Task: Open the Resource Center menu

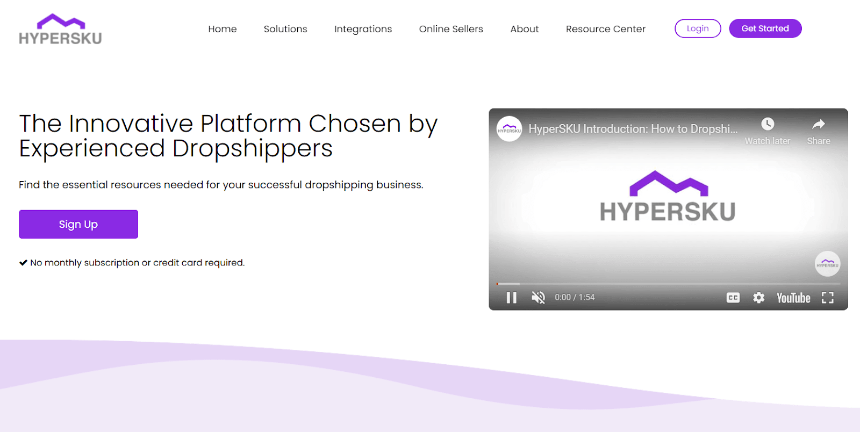Action: pyautogui.click(x=606, y=29)
